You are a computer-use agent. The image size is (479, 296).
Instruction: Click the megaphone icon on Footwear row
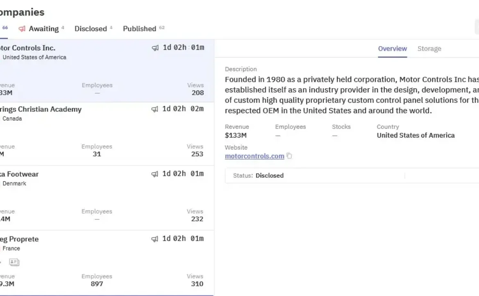tap(155, 174)
